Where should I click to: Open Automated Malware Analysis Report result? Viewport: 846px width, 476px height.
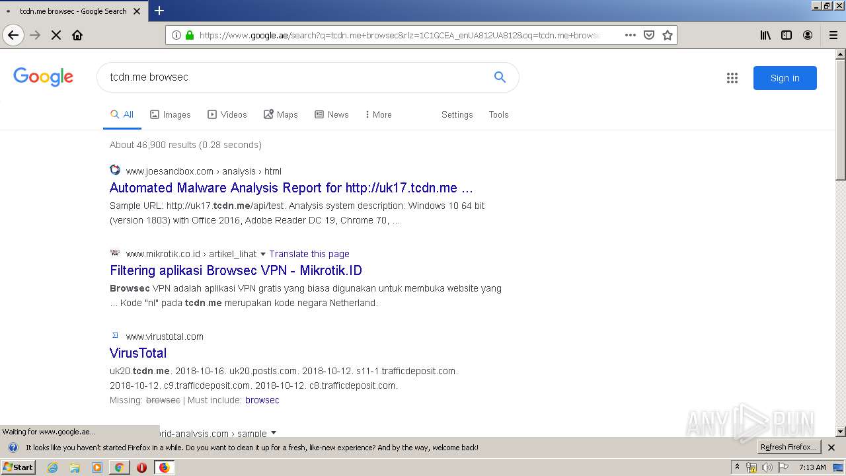click(x=291, y=188)
